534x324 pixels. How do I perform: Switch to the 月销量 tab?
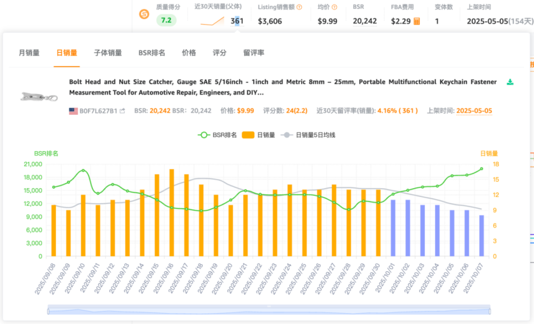click(29, 53)
